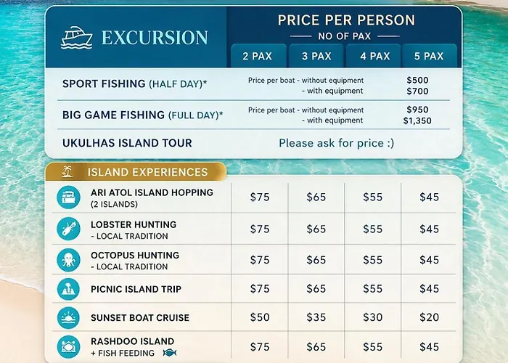Screen dimensions: 508x363
Task: Select the $1,350 Big Game Fishing price
Action: tap(417, 121)
